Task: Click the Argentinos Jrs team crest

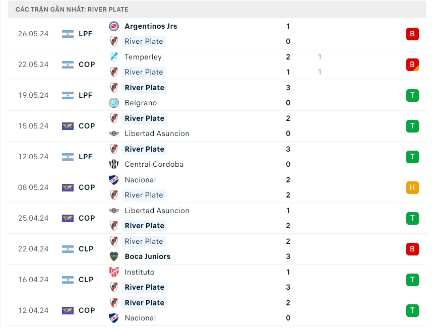Action: coord(114,26)
